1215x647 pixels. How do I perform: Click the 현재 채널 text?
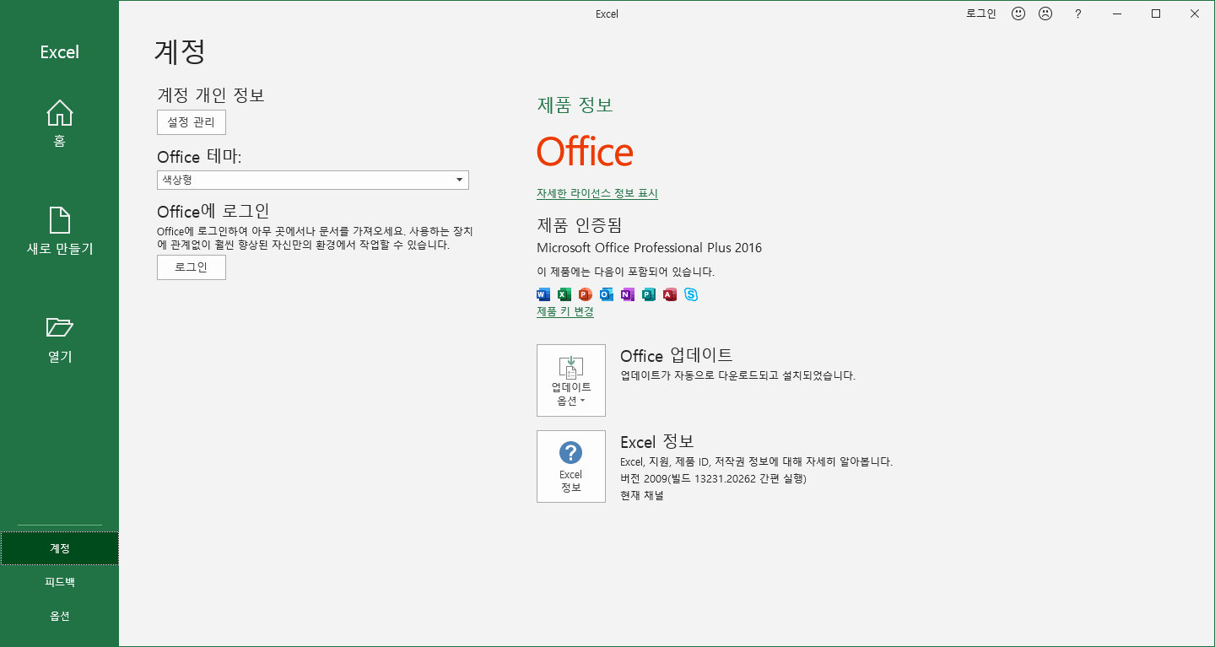point(642,495)
